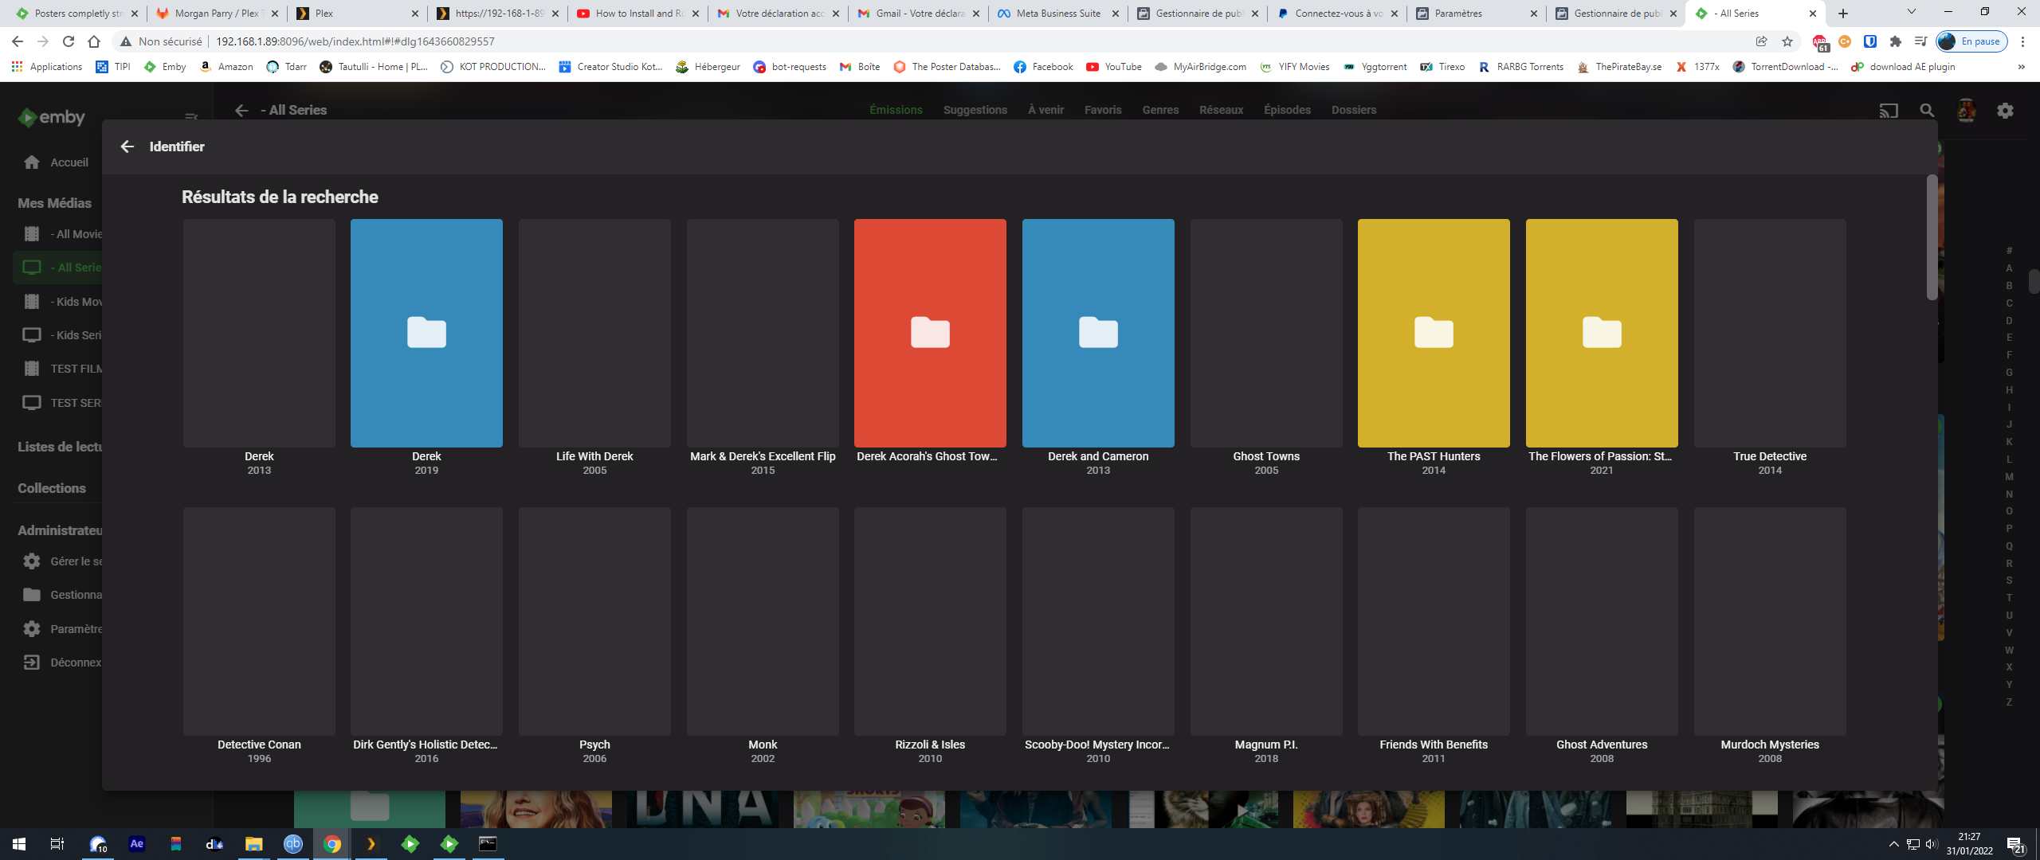The image size is (2040, 860).
Task: Click the cast to device icon
Action: pyautogui.click(x=1889, y=111)
